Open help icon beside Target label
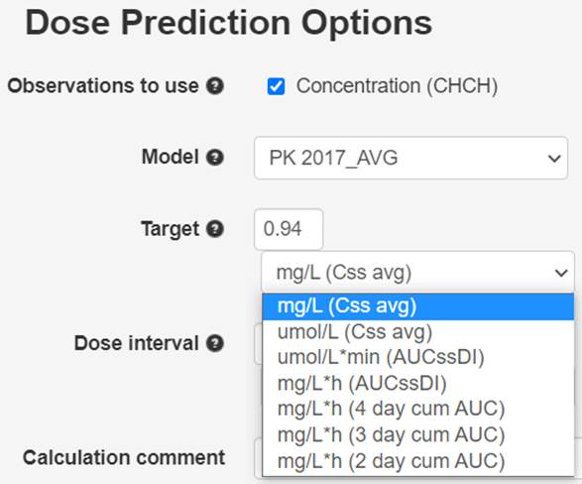Image resolution: width=582 pixels, height=484 pixels. 215,229
